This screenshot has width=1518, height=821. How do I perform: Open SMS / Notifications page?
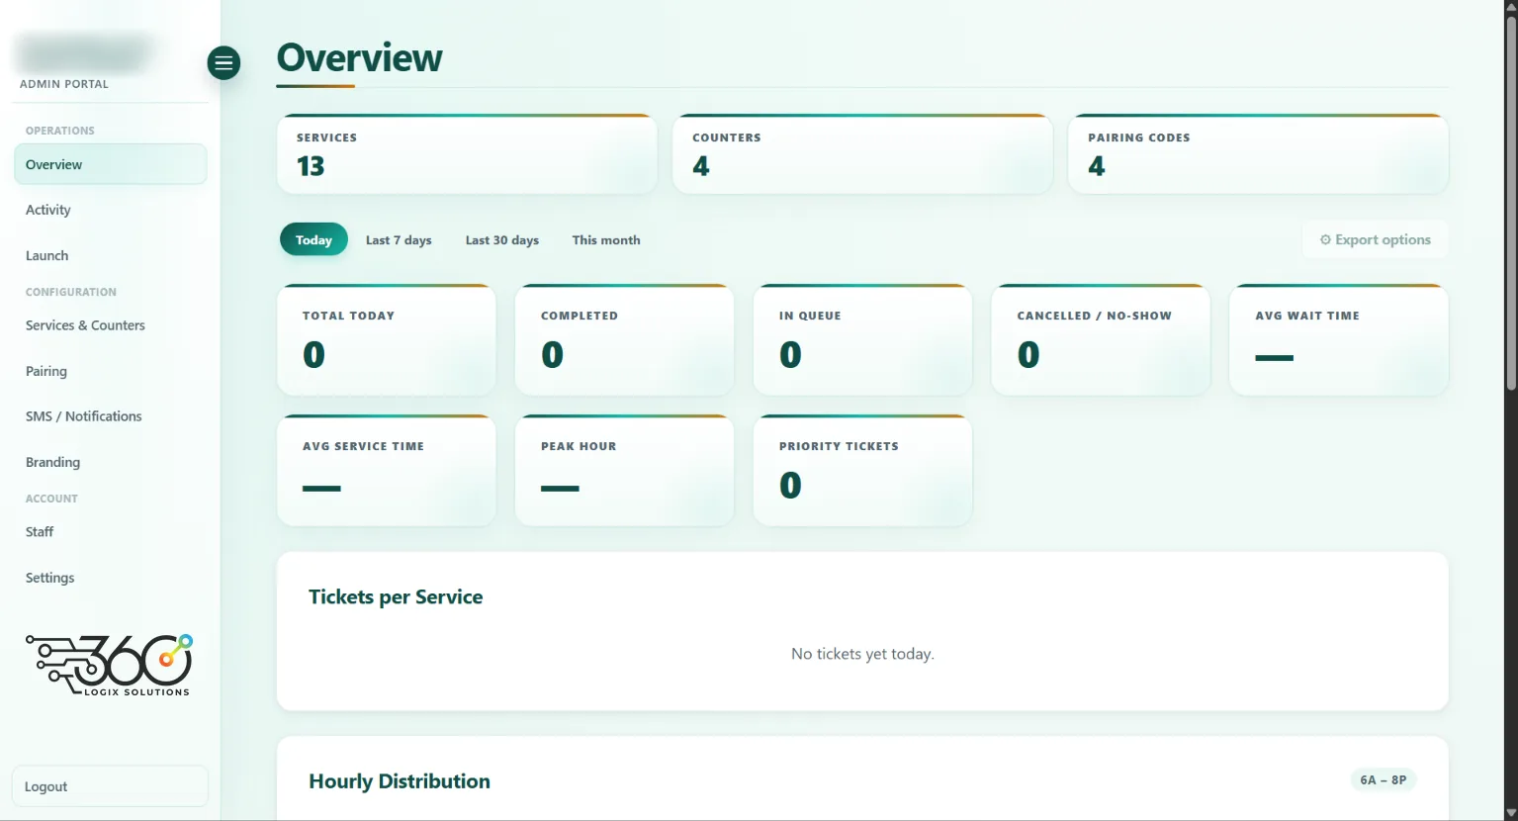110,416
